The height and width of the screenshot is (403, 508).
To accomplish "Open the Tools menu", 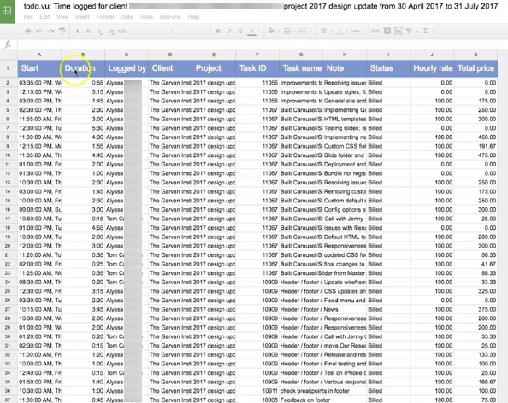I will pos(146,17).
